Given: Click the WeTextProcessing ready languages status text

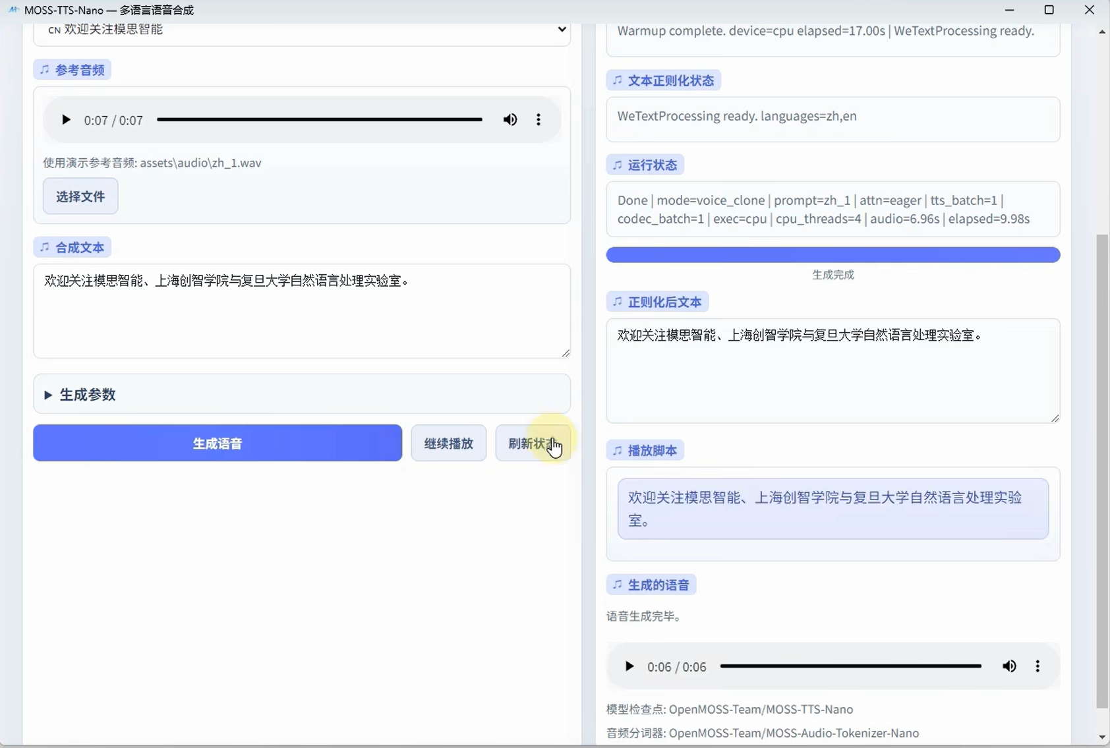Looking at the screenshot, I should 737,116.
